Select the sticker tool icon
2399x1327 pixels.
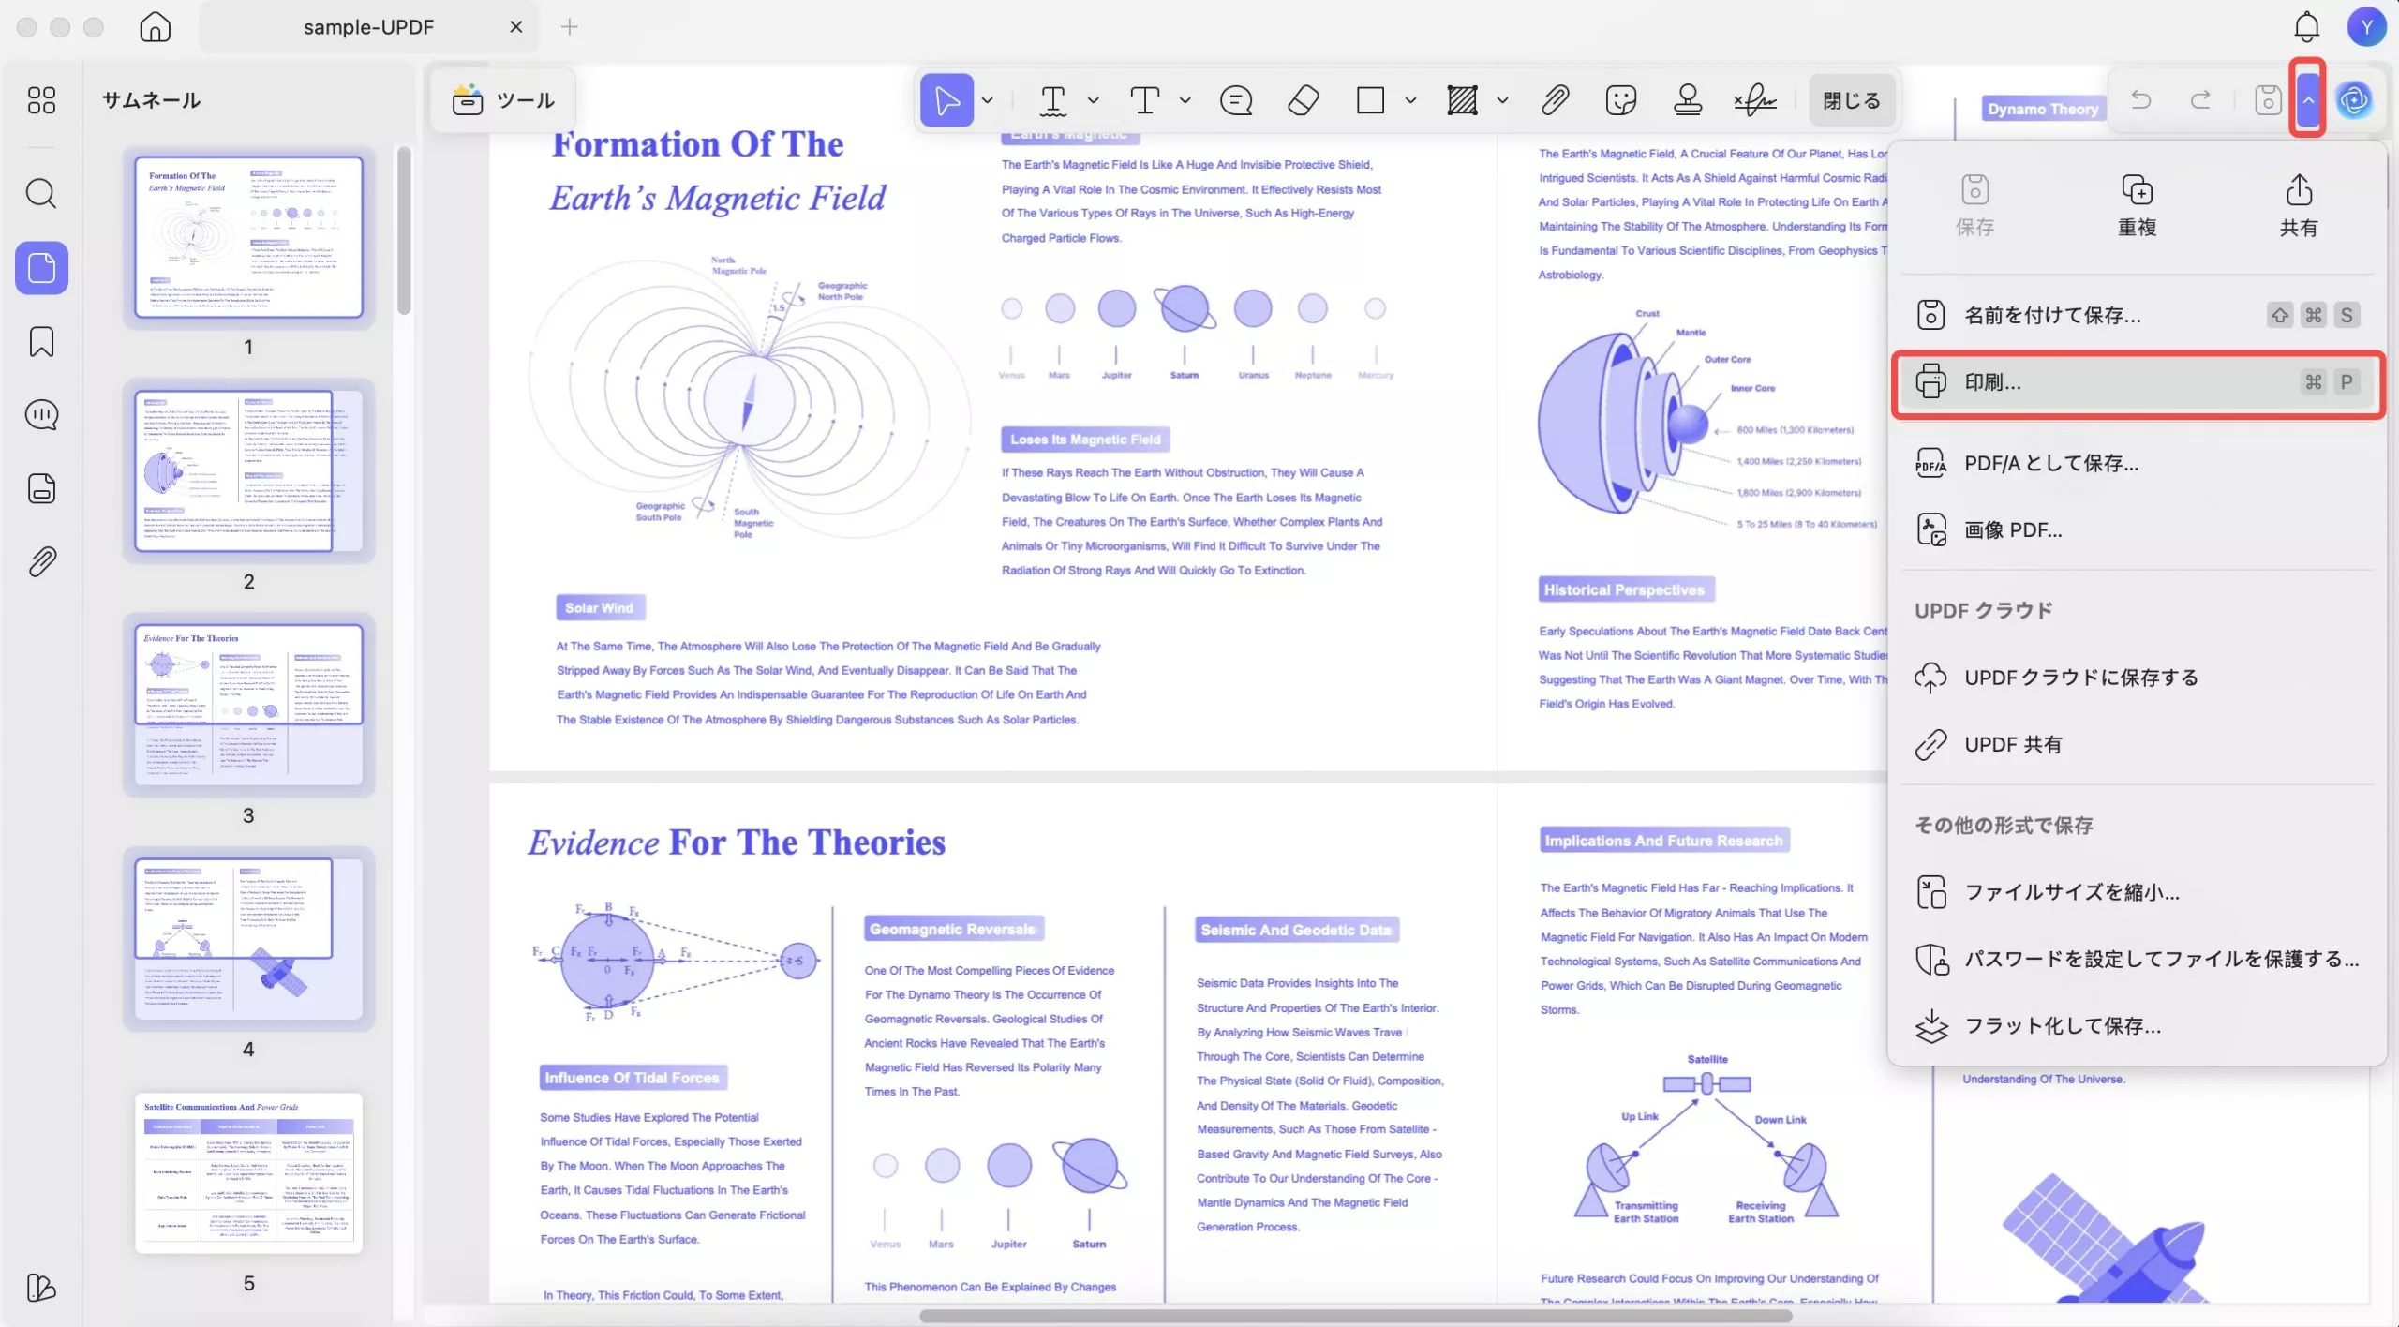1620,100
